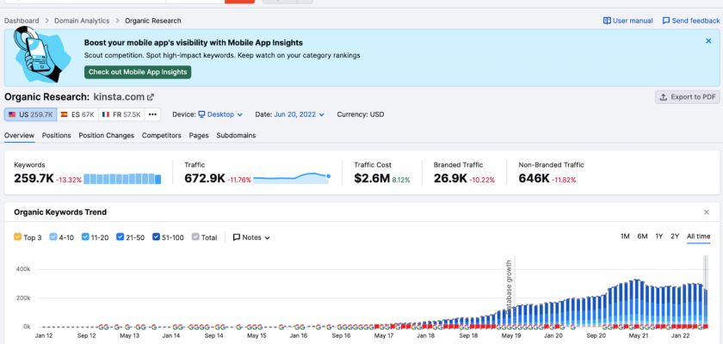Click the external link icon beside kinsta.com
Screen dimensions: 723x344
(151, 98)
